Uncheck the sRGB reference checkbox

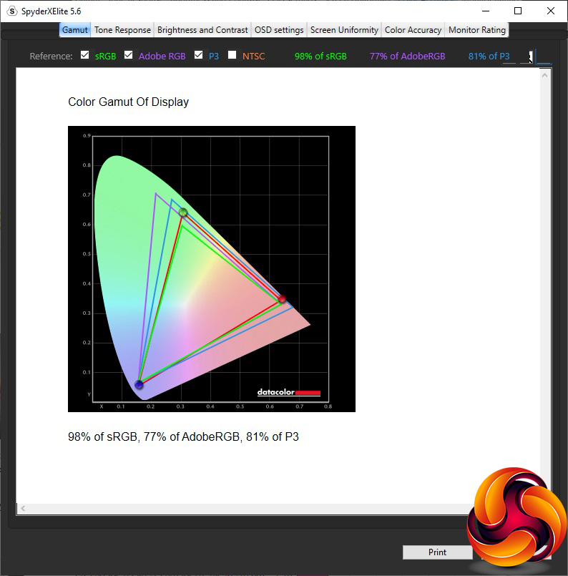coord(85,55)
